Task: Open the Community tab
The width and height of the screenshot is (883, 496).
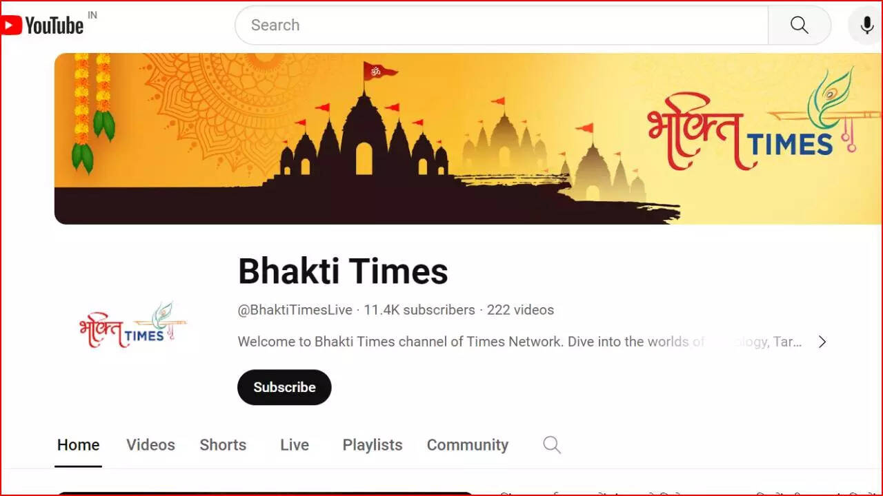Action: click(468, 445)
